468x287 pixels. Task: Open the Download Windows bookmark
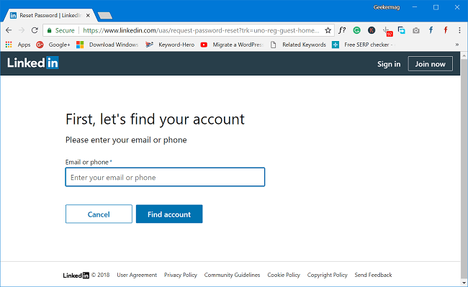(107, 45)
